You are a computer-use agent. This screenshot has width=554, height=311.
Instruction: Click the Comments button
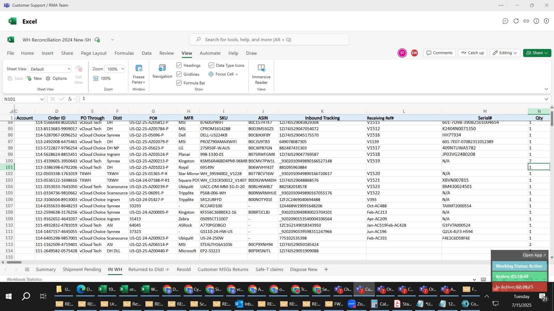pyautogui.click(x=439, y=53)
